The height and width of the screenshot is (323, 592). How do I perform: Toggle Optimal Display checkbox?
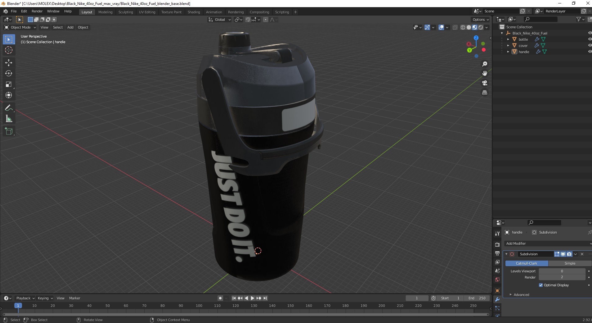541,285
